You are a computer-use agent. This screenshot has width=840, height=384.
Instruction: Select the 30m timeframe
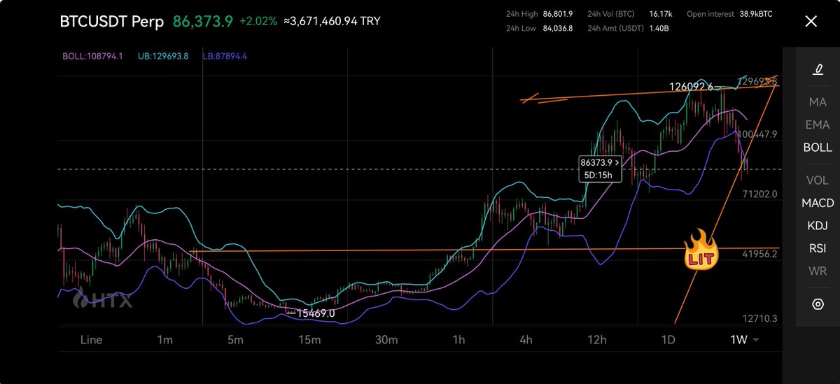tap(386, 340)
